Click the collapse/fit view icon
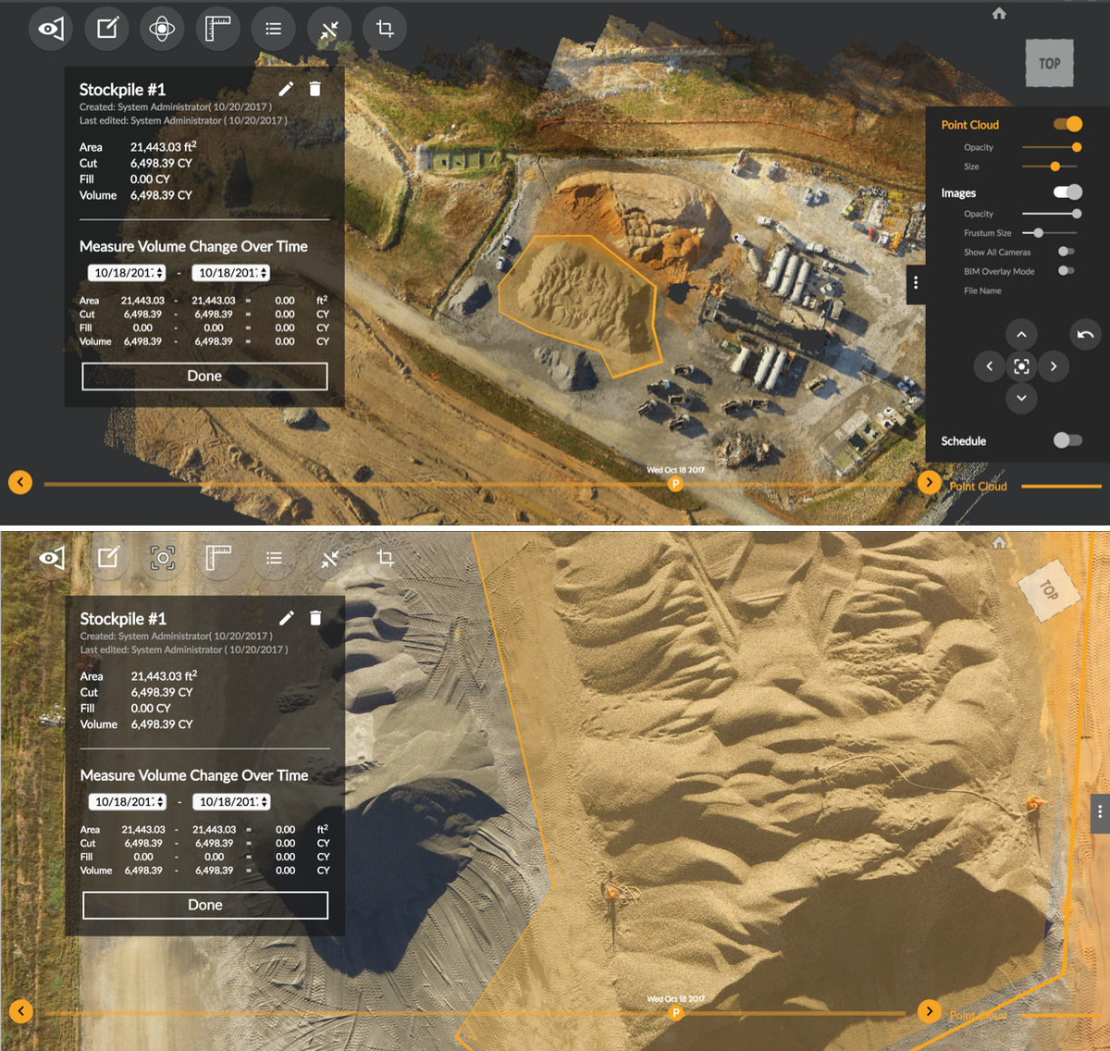 [x=328, y=28]
